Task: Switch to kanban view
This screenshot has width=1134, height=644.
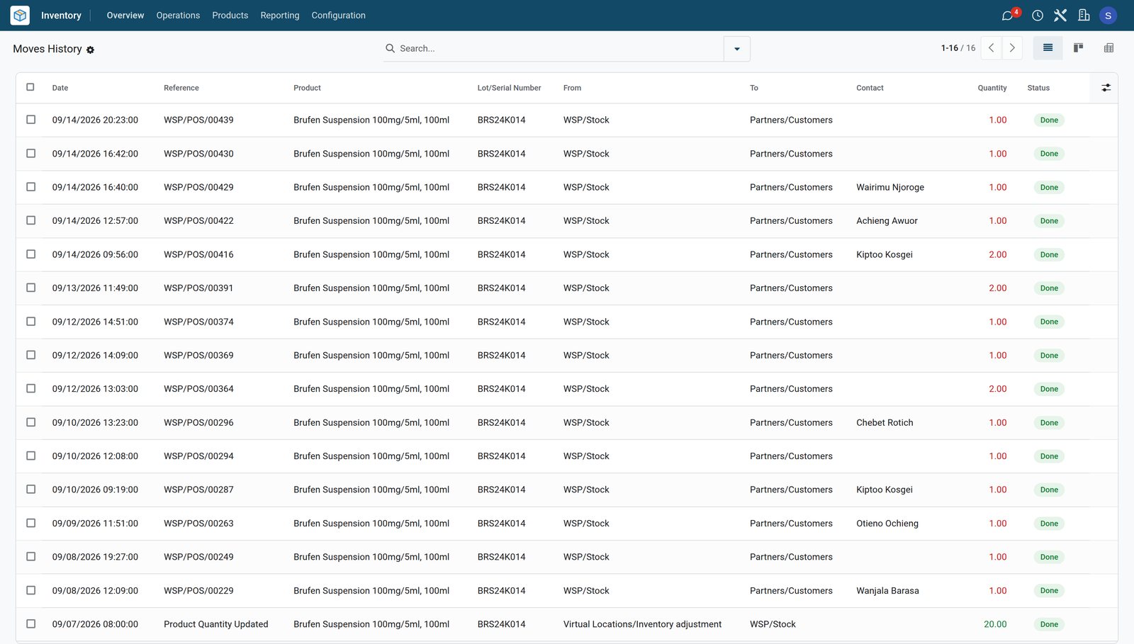Action: [x=1078, y=47]
